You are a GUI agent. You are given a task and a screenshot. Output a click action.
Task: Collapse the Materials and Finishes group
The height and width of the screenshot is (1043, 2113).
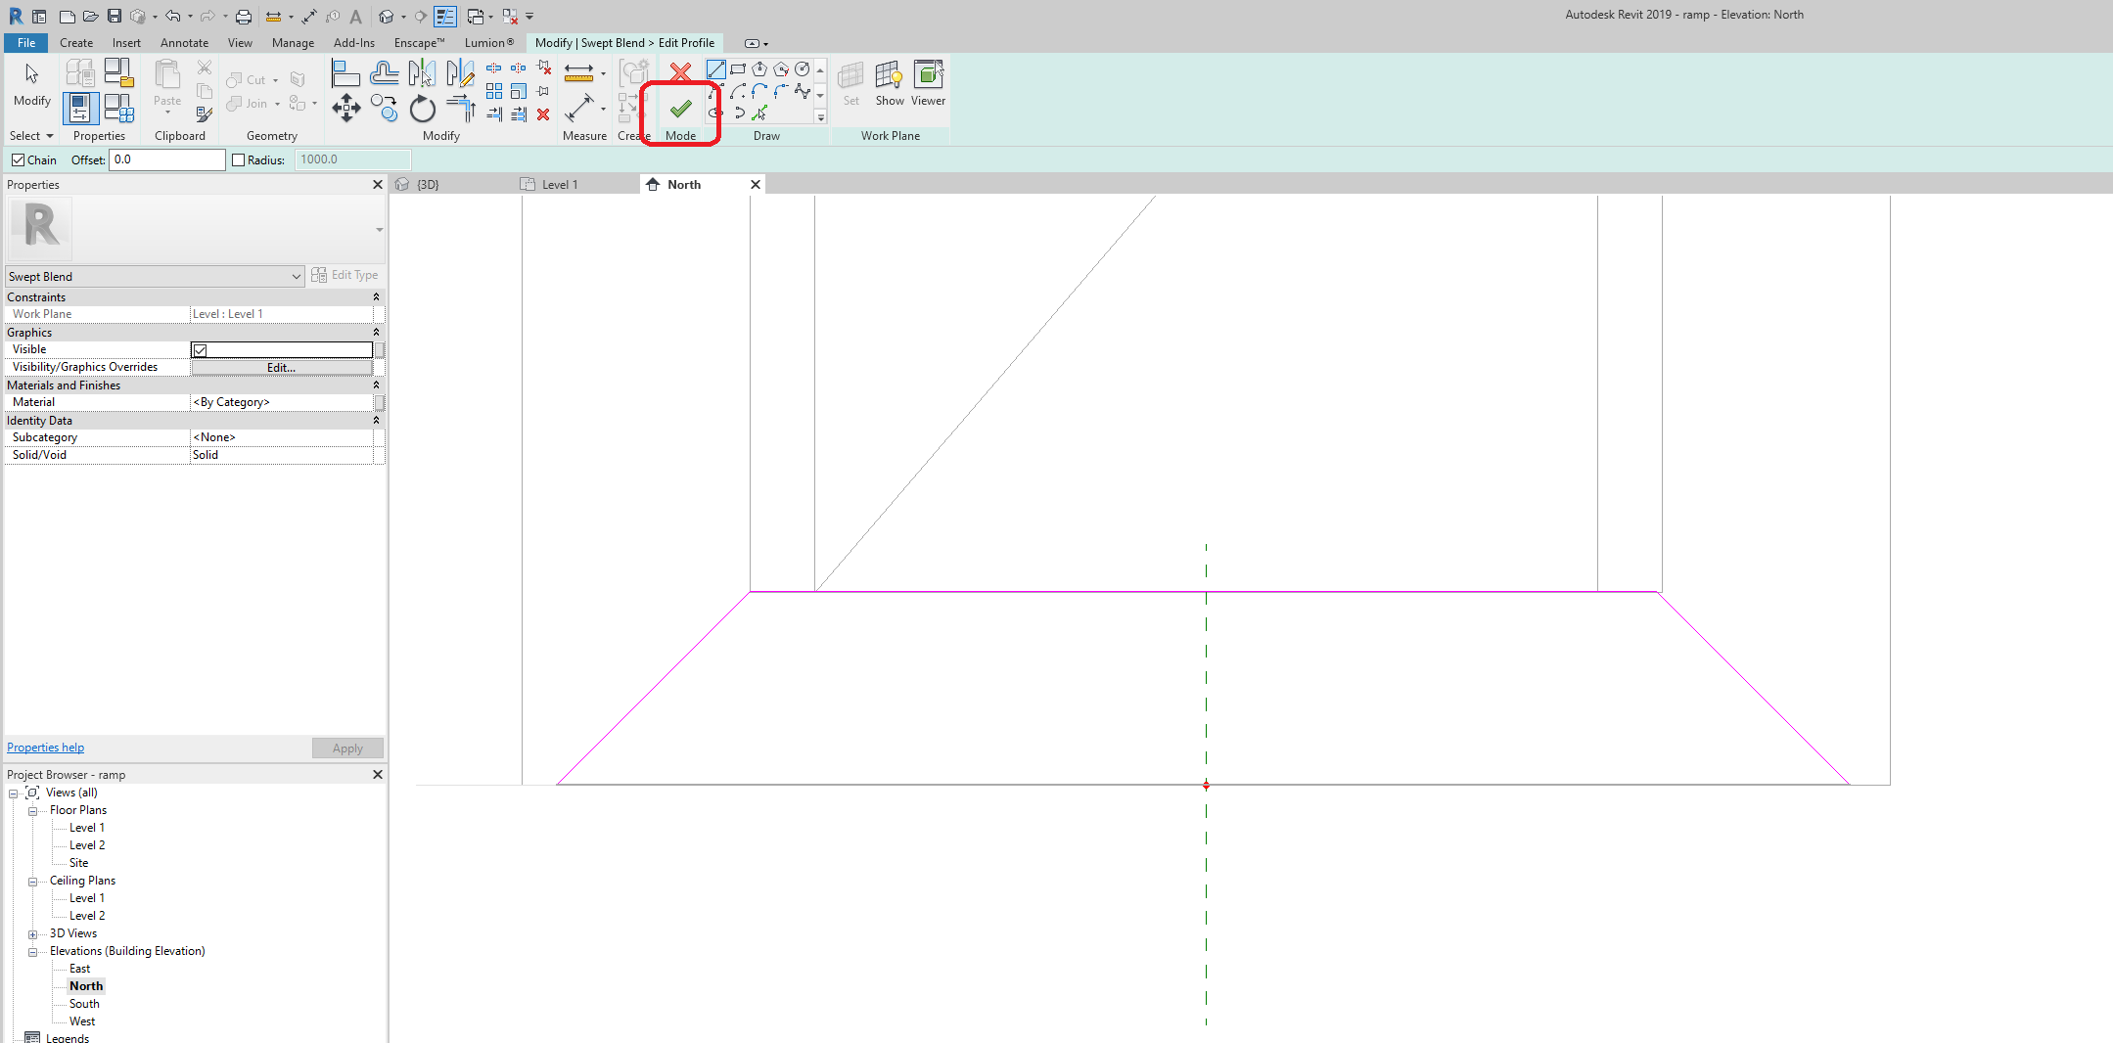pyautogui.click(x=376, y=385)
